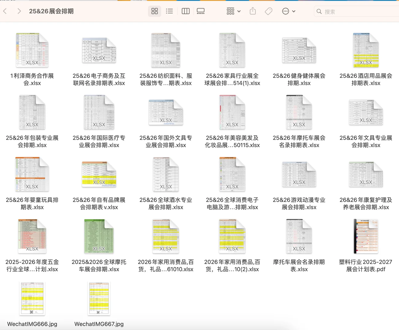Open the Share icon in the toolbar
The height and width of the screenshot is (330, 399).
tap(252, 11)
